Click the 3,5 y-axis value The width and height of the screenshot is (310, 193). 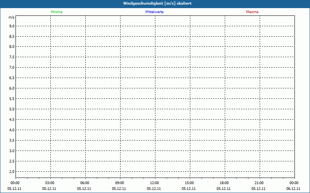point(12,141)
